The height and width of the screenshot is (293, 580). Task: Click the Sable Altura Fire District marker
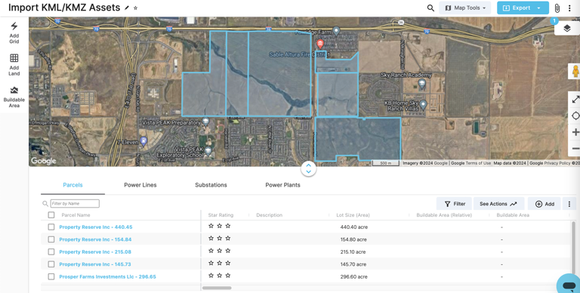coord(319,45)
